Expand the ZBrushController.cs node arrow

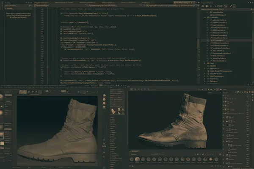[x=207, y=61]
